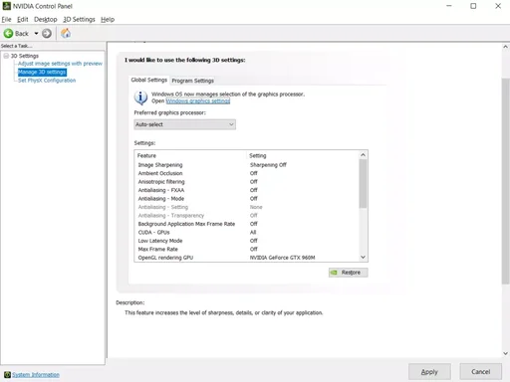Select Background Application Max Frame Rate row
Screen dimensions: 510x382
point(247,224)
